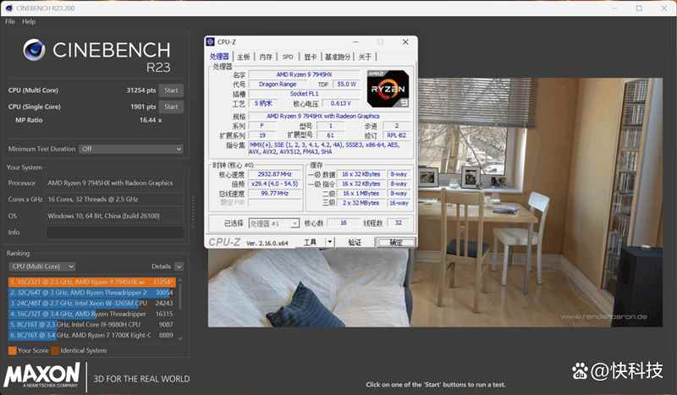Click the panel splitter handle dots
Viewport: 677px width, 395px height.
tap(193, 212)
